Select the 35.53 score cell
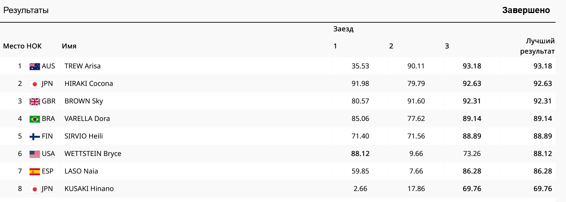Screen dimensions: 566x202 [360, 66]
